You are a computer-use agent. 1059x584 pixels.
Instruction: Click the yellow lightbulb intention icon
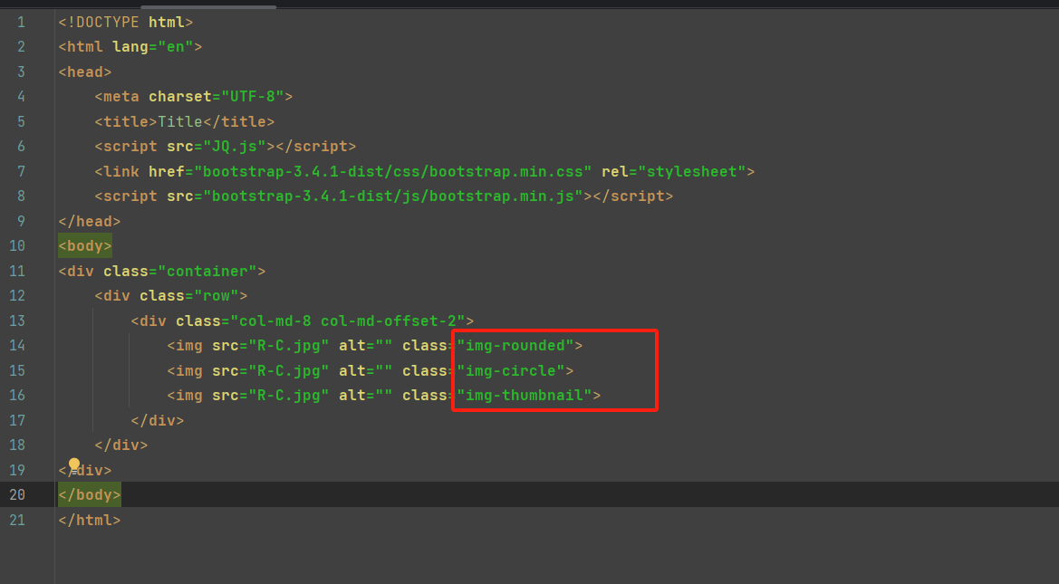click(74, 464)
